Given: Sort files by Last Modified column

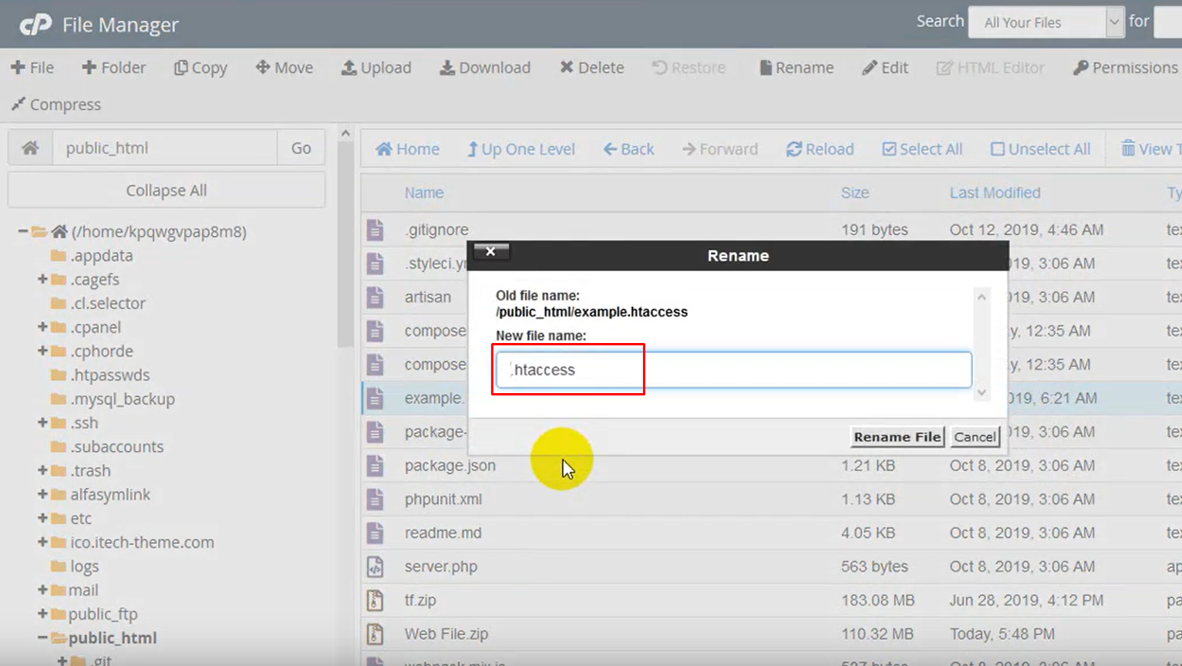Looking at the screenshot, I should click(995, 193).
